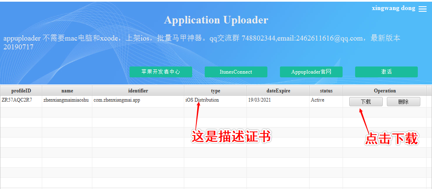Image resolution: width=432 pixels, height=189 pixels.
Task: Click the 激活 button
Action: [x=386, y=72]
